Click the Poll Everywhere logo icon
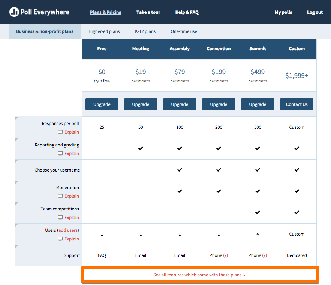 14,12
